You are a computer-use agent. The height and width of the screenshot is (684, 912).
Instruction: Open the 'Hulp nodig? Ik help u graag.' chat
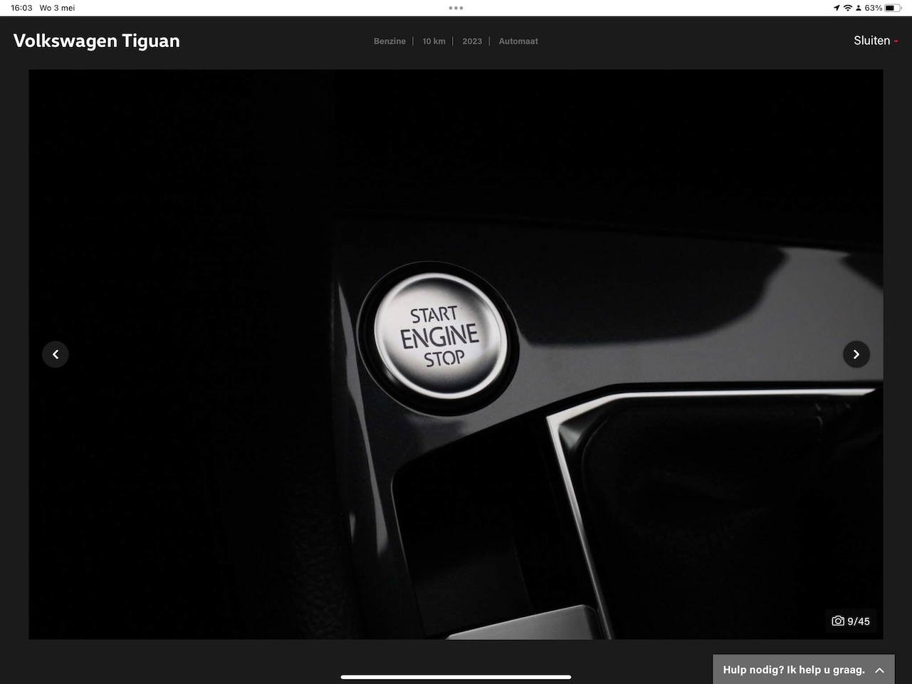pos(793,670)
